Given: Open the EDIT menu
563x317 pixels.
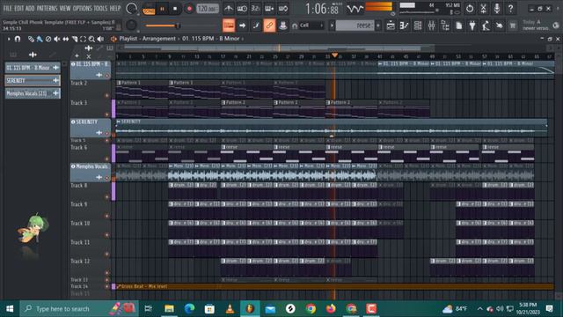Looking at the screenshot, I should click(x=19, y=8).
